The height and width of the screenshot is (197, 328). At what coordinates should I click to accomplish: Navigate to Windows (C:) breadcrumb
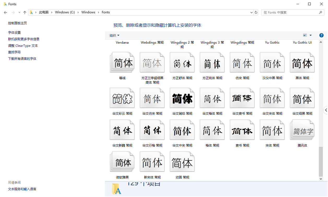click(x=65, y=12)
